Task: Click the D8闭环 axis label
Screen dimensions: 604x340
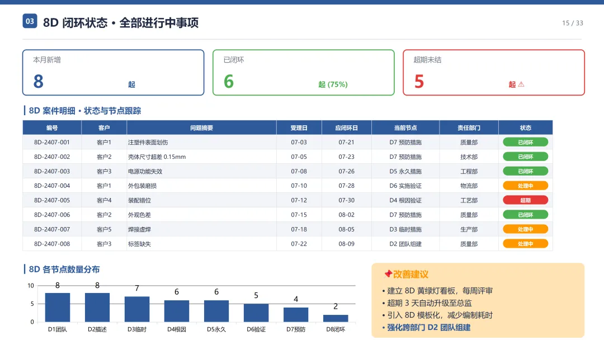Action: point(336,329)
